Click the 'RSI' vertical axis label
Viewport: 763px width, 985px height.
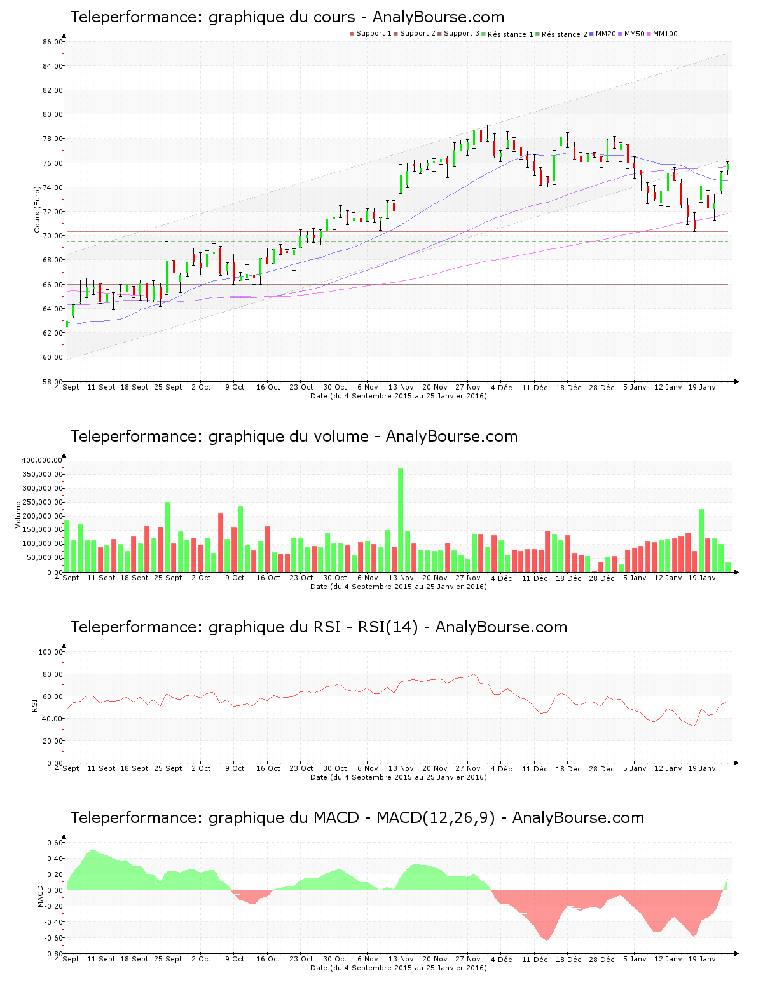[34, 705]
